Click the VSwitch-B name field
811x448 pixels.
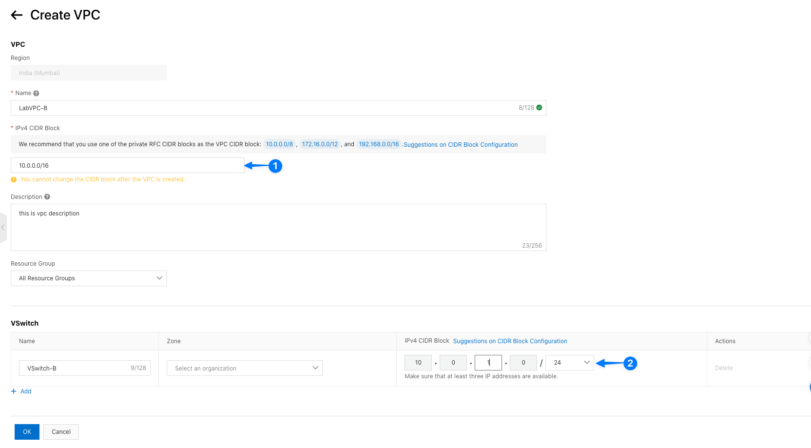click(78, 368)
